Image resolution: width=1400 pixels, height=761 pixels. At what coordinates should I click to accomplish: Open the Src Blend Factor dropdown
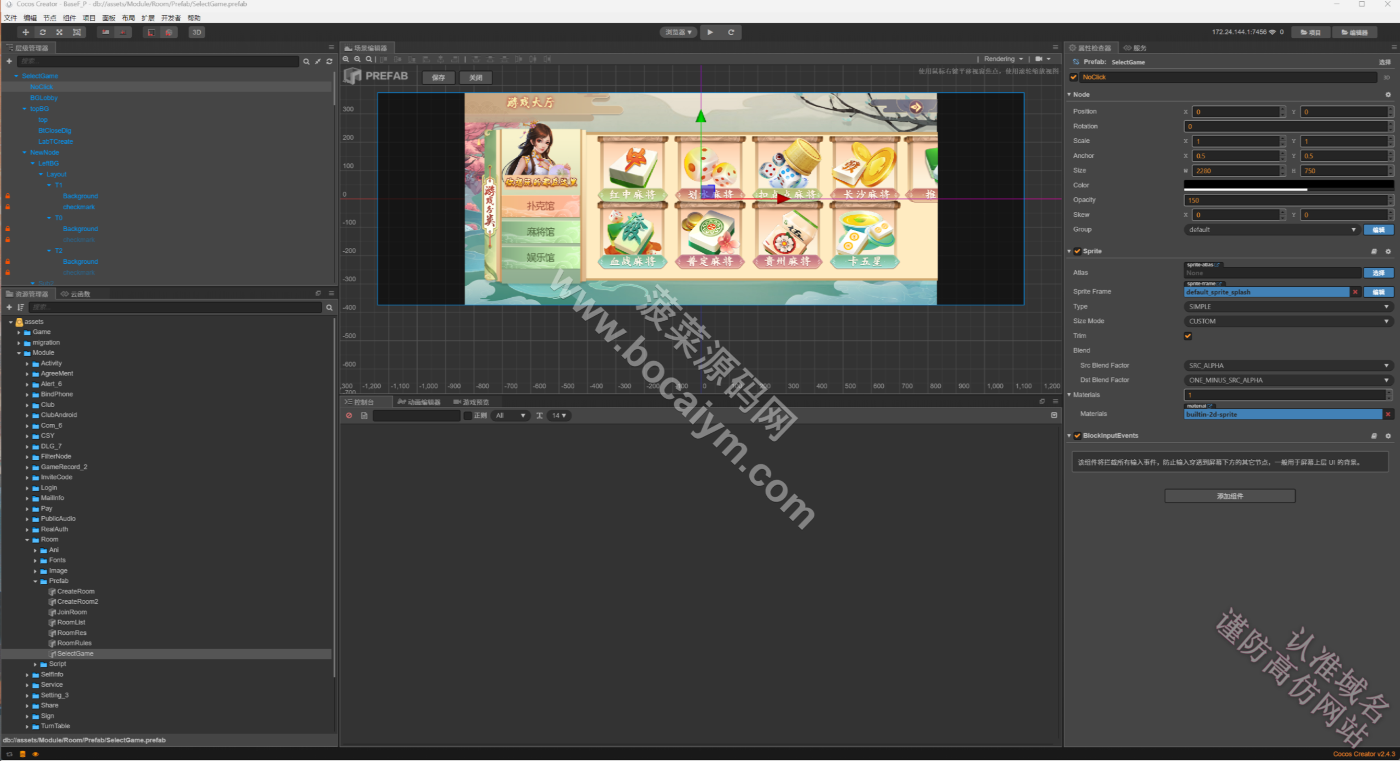[x=1288, y=366]
